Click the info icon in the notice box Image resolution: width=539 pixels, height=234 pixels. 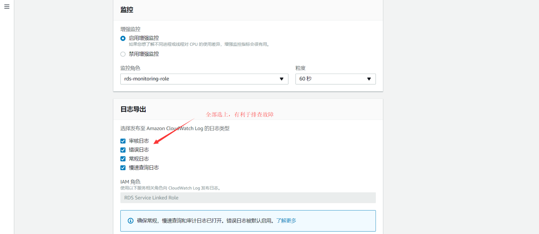pos(131,221)
